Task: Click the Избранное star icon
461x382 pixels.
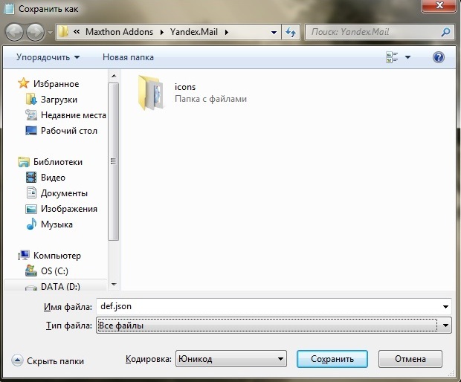Action: click(24, 83)
